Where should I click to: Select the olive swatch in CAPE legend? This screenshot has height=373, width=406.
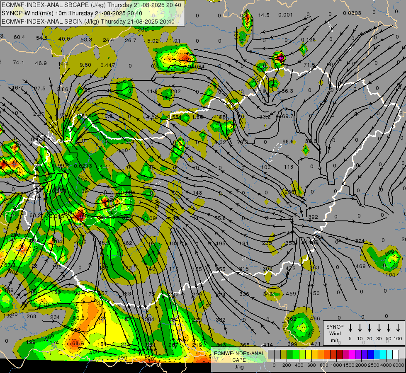coord(284,355)
